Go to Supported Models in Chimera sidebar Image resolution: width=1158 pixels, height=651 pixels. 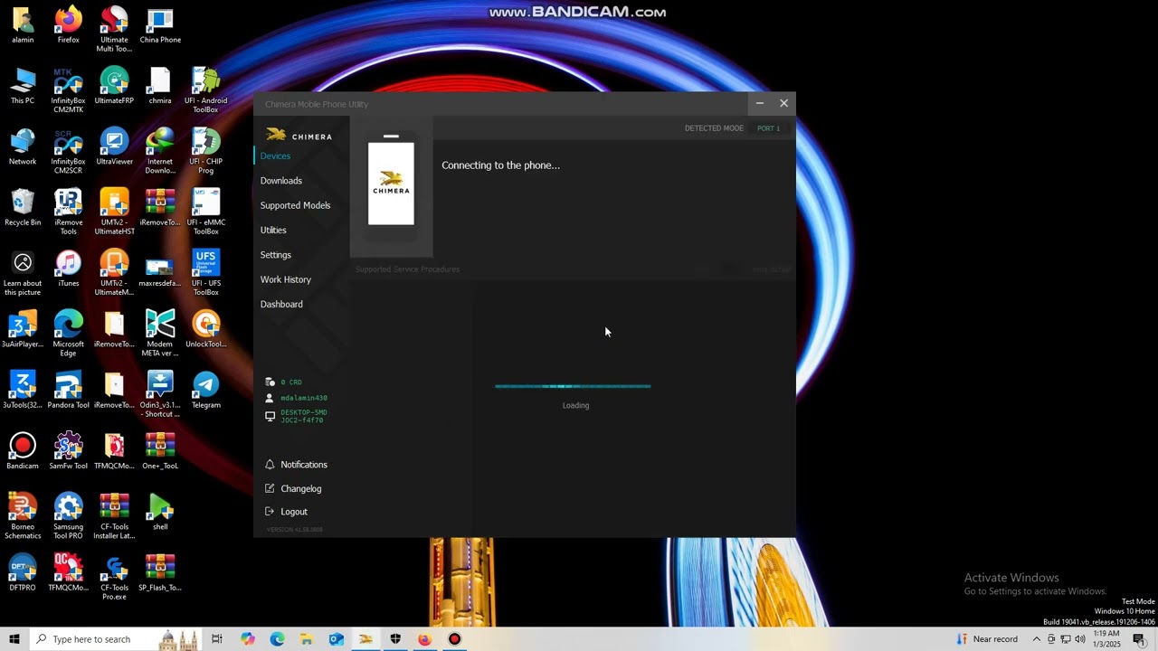[x=296, y=205]
